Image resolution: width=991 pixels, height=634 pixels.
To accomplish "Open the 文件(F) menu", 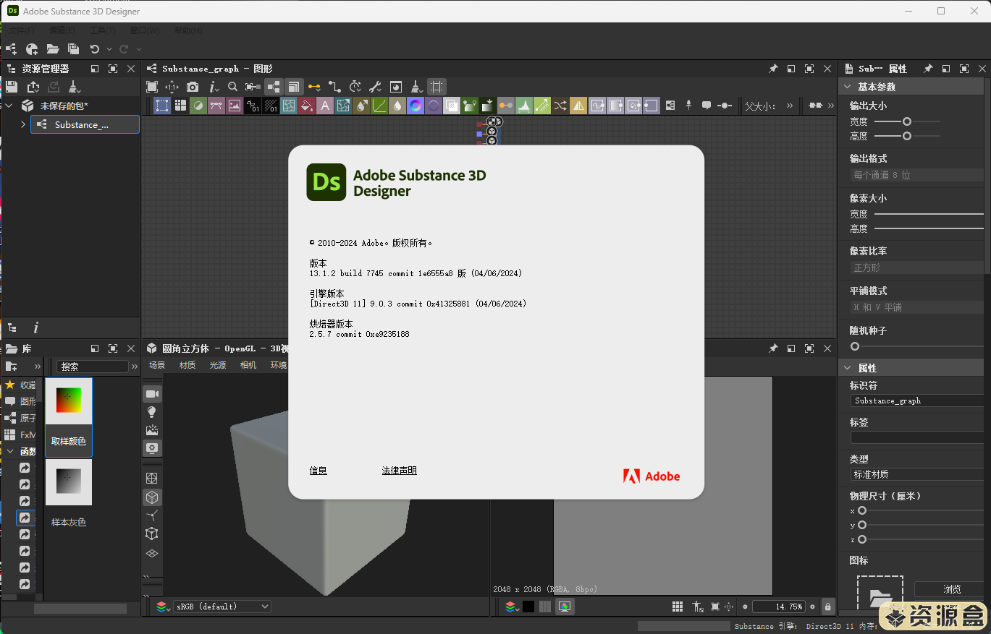I will tap(21, 30).
